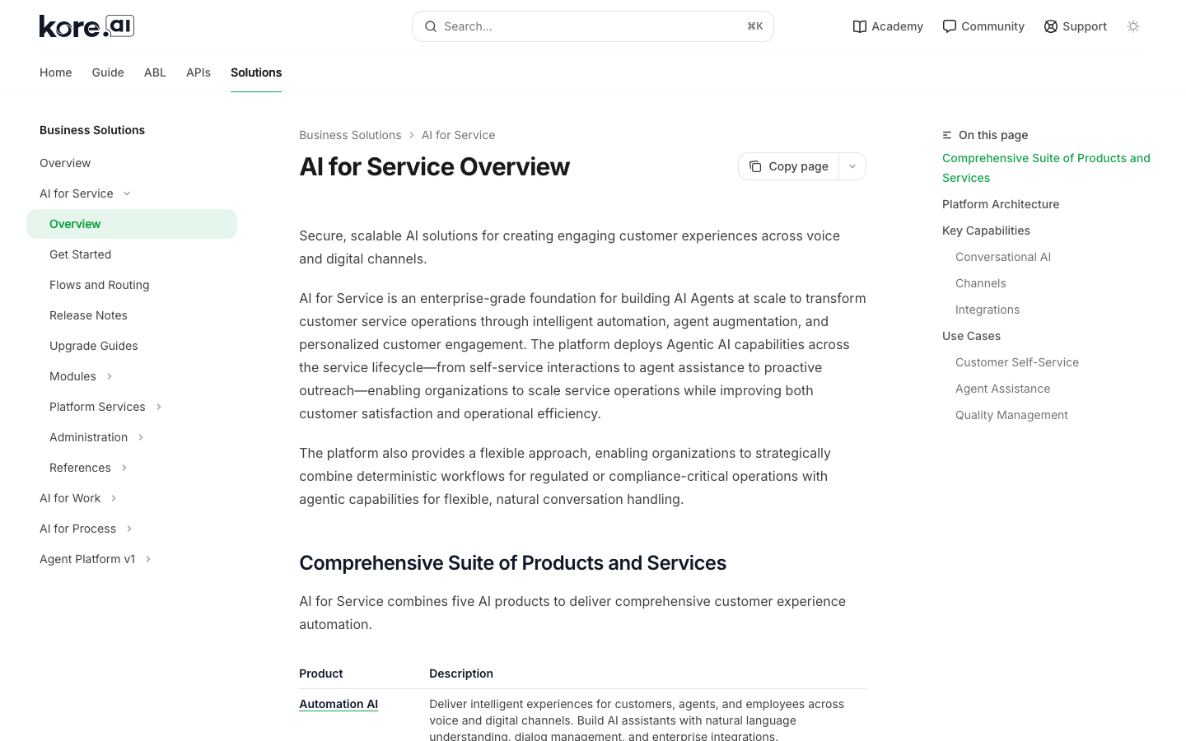This screenshot has width=1186, height=741.
Task: Click the search magnifier icon
Action: (x=431, y=26)
